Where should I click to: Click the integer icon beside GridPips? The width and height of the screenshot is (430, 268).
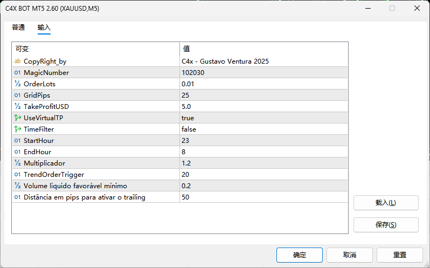tap(17, 95)
